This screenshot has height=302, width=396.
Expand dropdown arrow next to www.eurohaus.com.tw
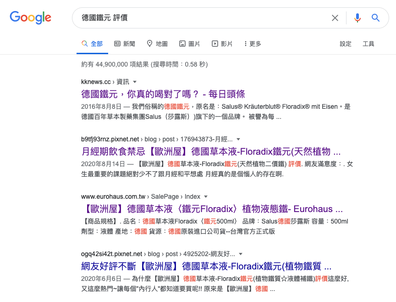point(206,197)
